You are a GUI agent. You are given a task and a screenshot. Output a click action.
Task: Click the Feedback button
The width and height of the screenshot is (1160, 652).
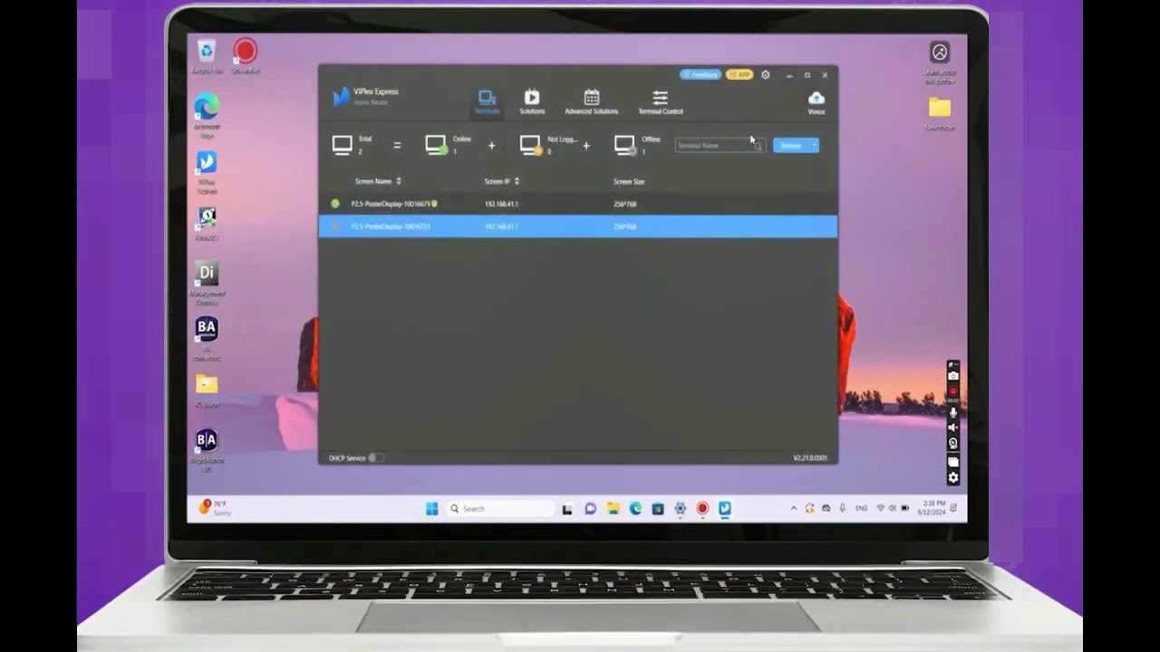point(700,74)
